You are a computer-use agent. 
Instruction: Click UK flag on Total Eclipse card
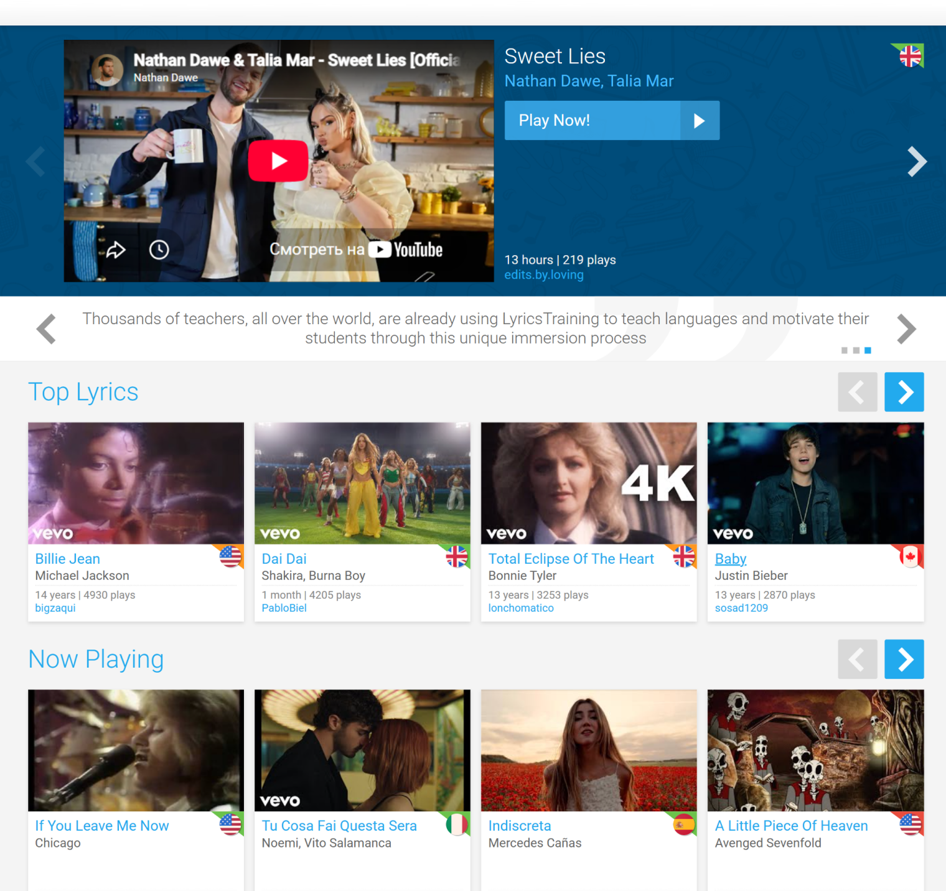coord(683,556)
